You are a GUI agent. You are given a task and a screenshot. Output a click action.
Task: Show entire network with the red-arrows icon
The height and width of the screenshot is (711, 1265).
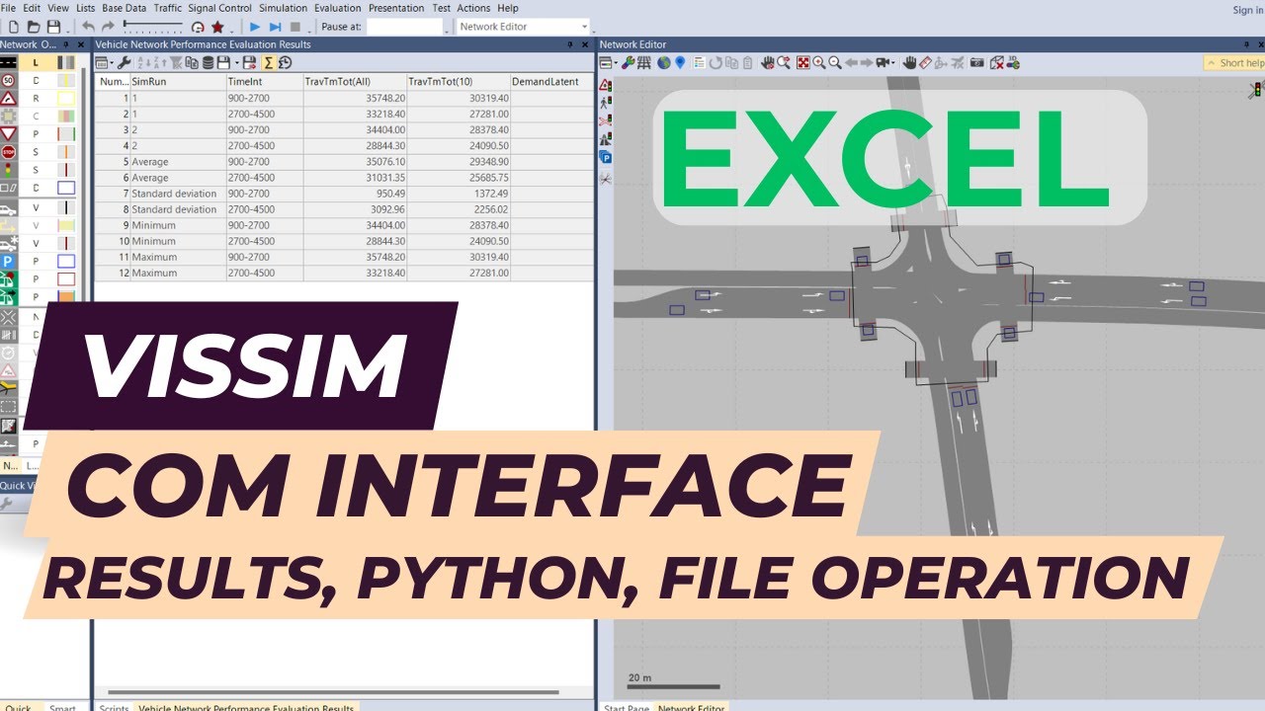point(803,63)
